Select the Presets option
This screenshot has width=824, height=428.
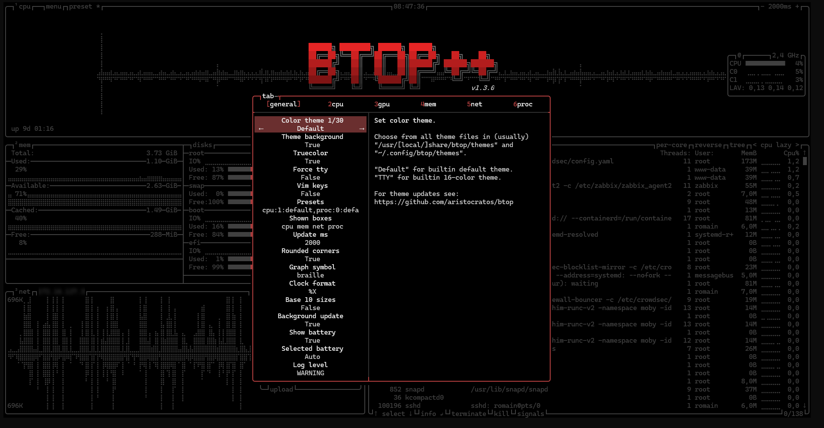click(310, 206)
